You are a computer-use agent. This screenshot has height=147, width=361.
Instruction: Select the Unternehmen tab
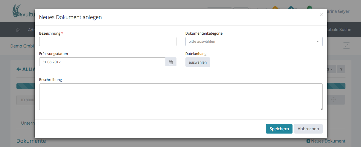[27, 123]
